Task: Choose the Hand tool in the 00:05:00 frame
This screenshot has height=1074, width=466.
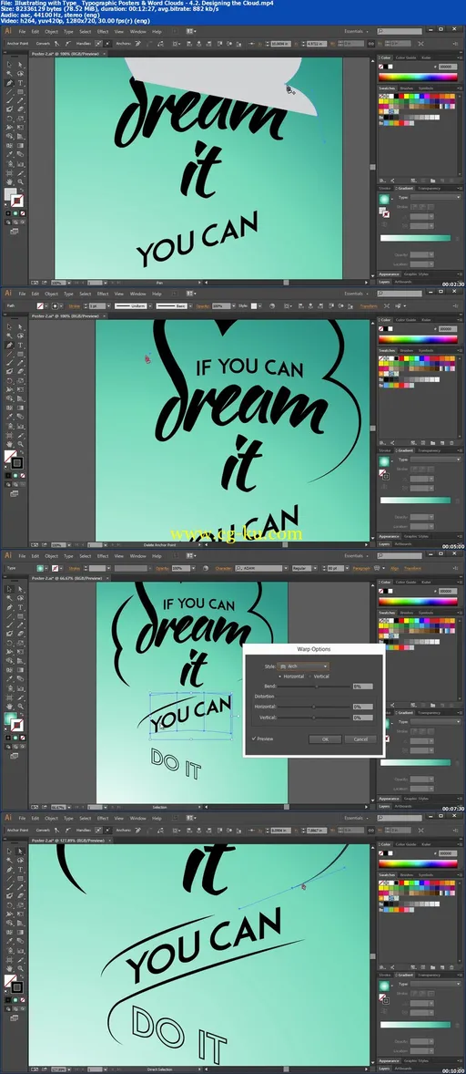Action: point(9,443)
